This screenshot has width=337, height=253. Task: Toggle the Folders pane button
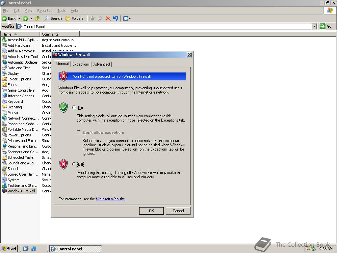click(x=74, y=18)
